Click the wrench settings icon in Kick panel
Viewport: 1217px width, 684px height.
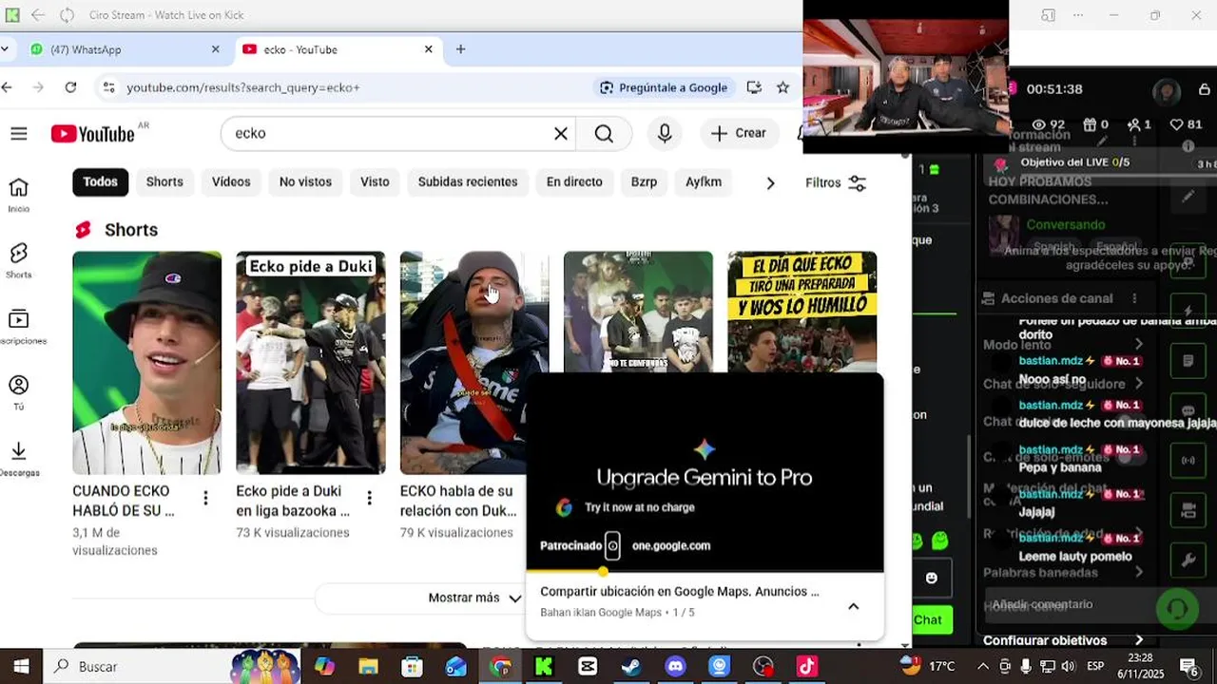coord(1188,560)
